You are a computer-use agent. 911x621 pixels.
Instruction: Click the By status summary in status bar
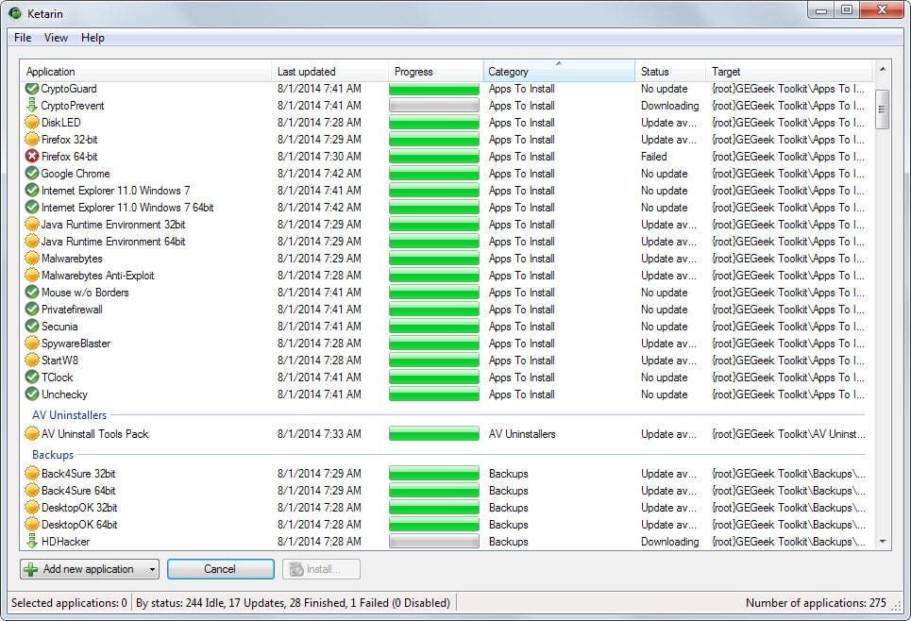tap(293, 603)
